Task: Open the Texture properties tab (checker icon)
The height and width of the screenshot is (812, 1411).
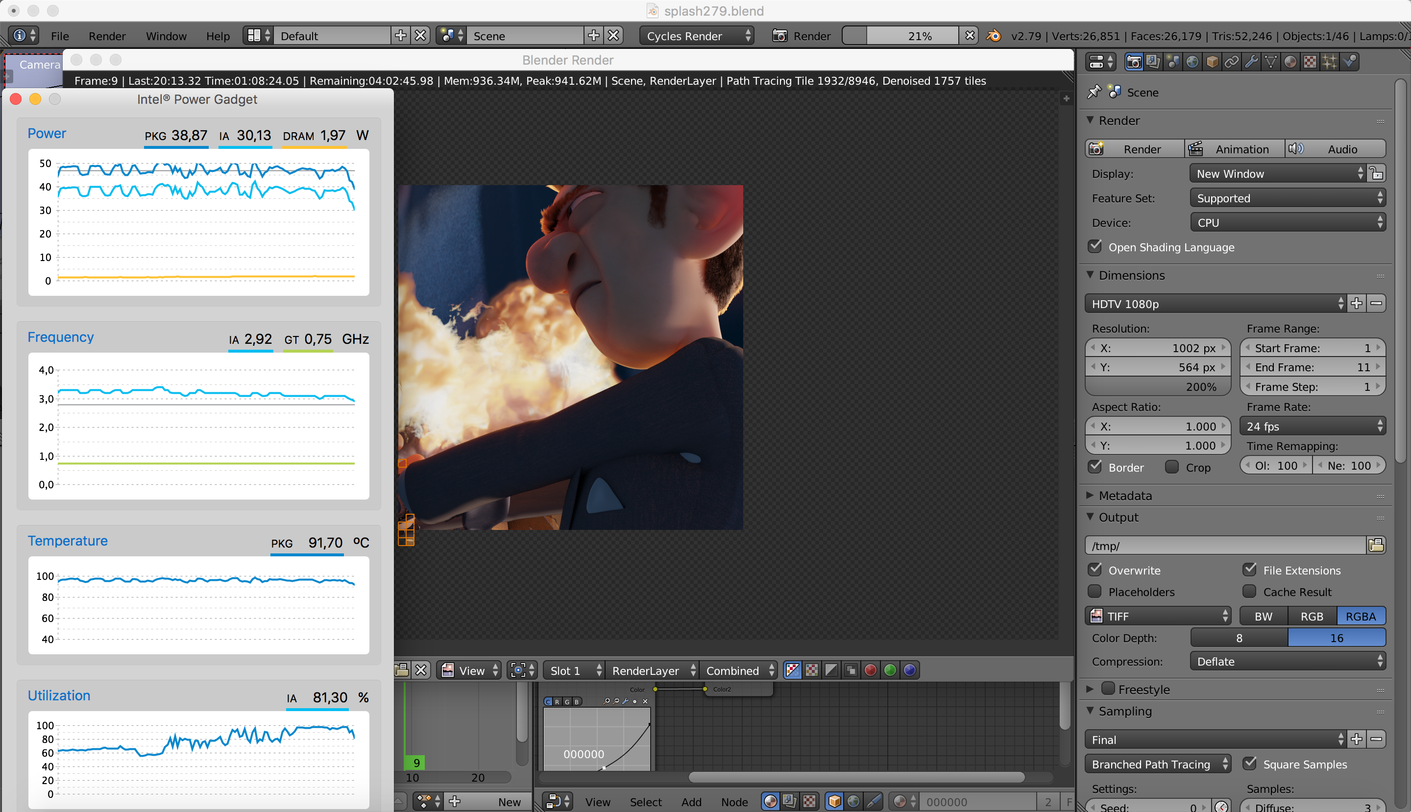Action: (x=1310, y=61)
